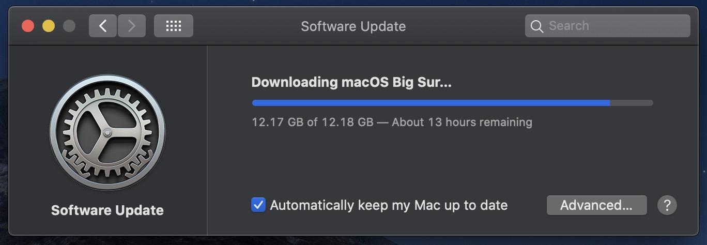Click the "Software Update" window title
707x245 pixels.
[353, 26]
